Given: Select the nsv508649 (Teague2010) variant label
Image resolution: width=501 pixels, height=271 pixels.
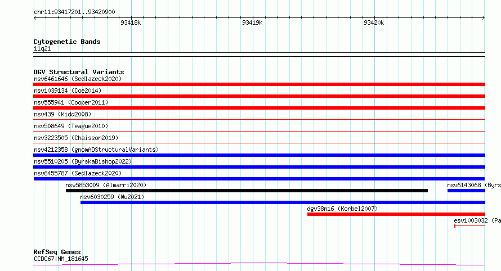Looking at the screenshot, I should coord(71,126).
